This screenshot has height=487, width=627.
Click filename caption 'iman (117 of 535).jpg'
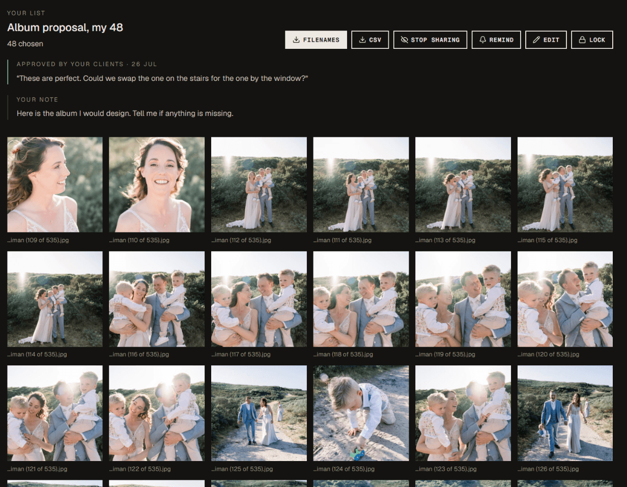coord(241,354)
